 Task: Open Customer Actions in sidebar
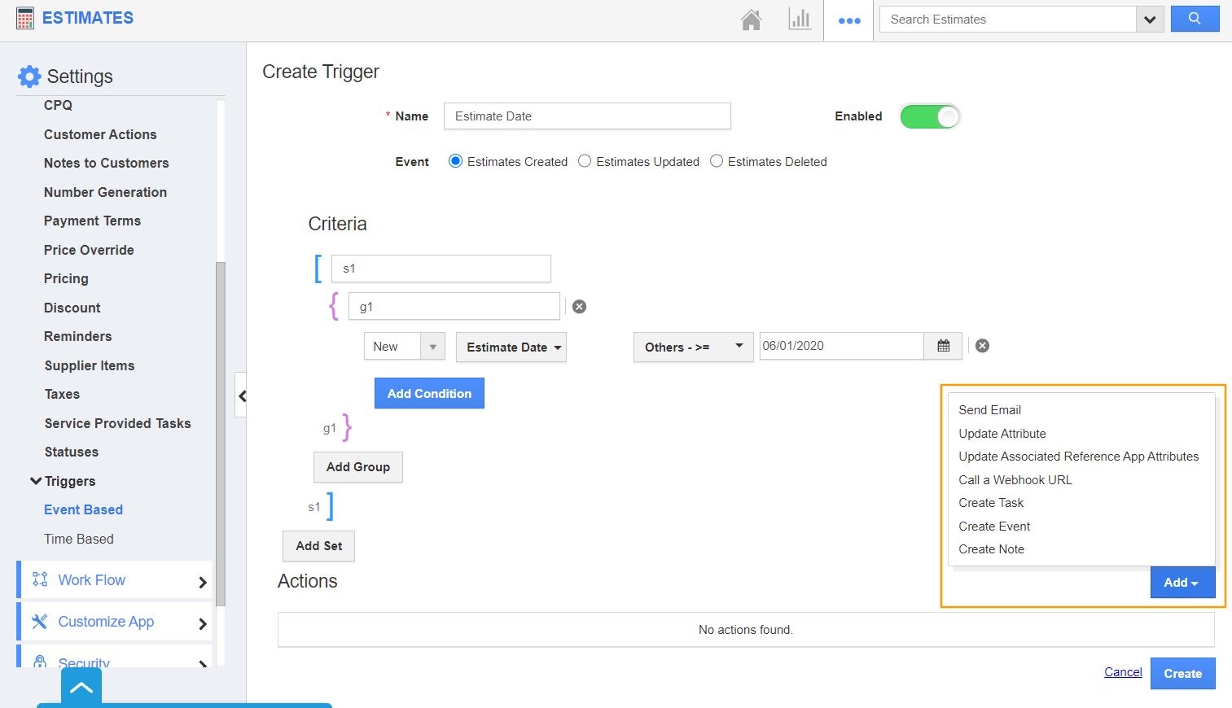[100, 134]
